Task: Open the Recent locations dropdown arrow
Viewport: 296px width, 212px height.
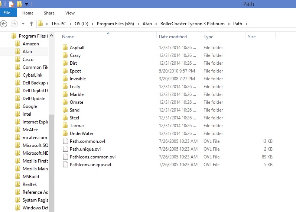Action: tap(23, 24)
